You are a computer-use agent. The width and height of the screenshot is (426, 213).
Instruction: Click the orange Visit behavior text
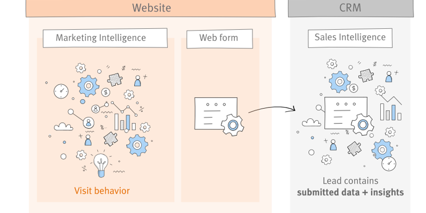[102, 191]
